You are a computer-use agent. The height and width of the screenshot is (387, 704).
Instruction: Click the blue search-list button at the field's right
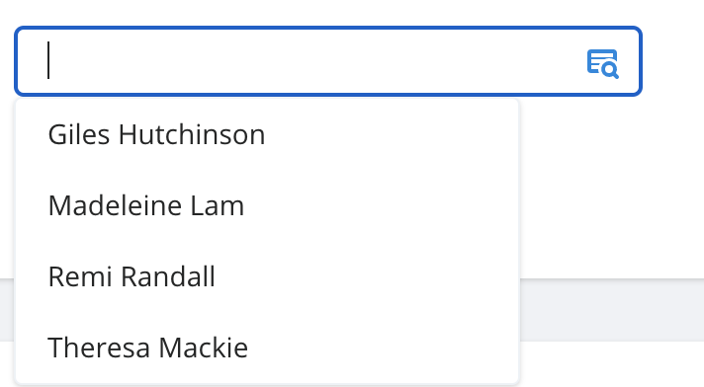602,64
